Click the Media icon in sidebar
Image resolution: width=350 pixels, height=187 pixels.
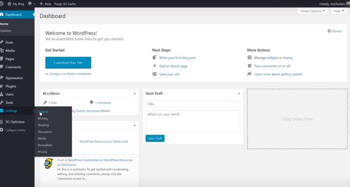[x=2, y=51]
